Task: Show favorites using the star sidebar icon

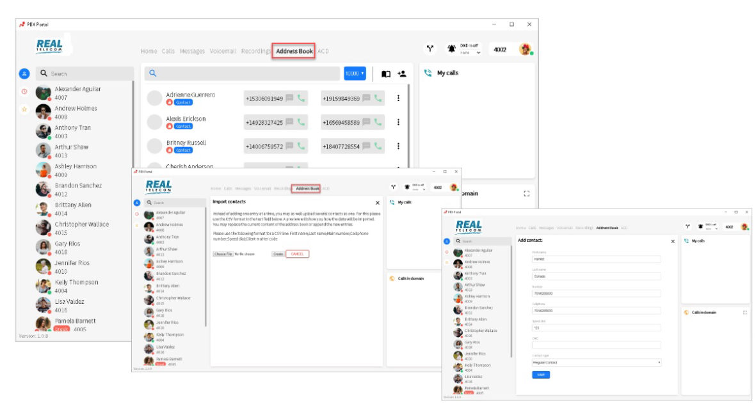Action: point(24,109)
